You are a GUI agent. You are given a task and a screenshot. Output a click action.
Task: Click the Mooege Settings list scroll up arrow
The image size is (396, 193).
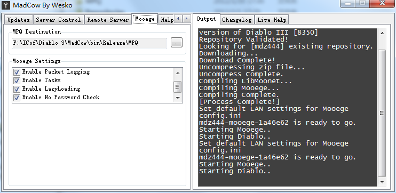coord(178,73)
